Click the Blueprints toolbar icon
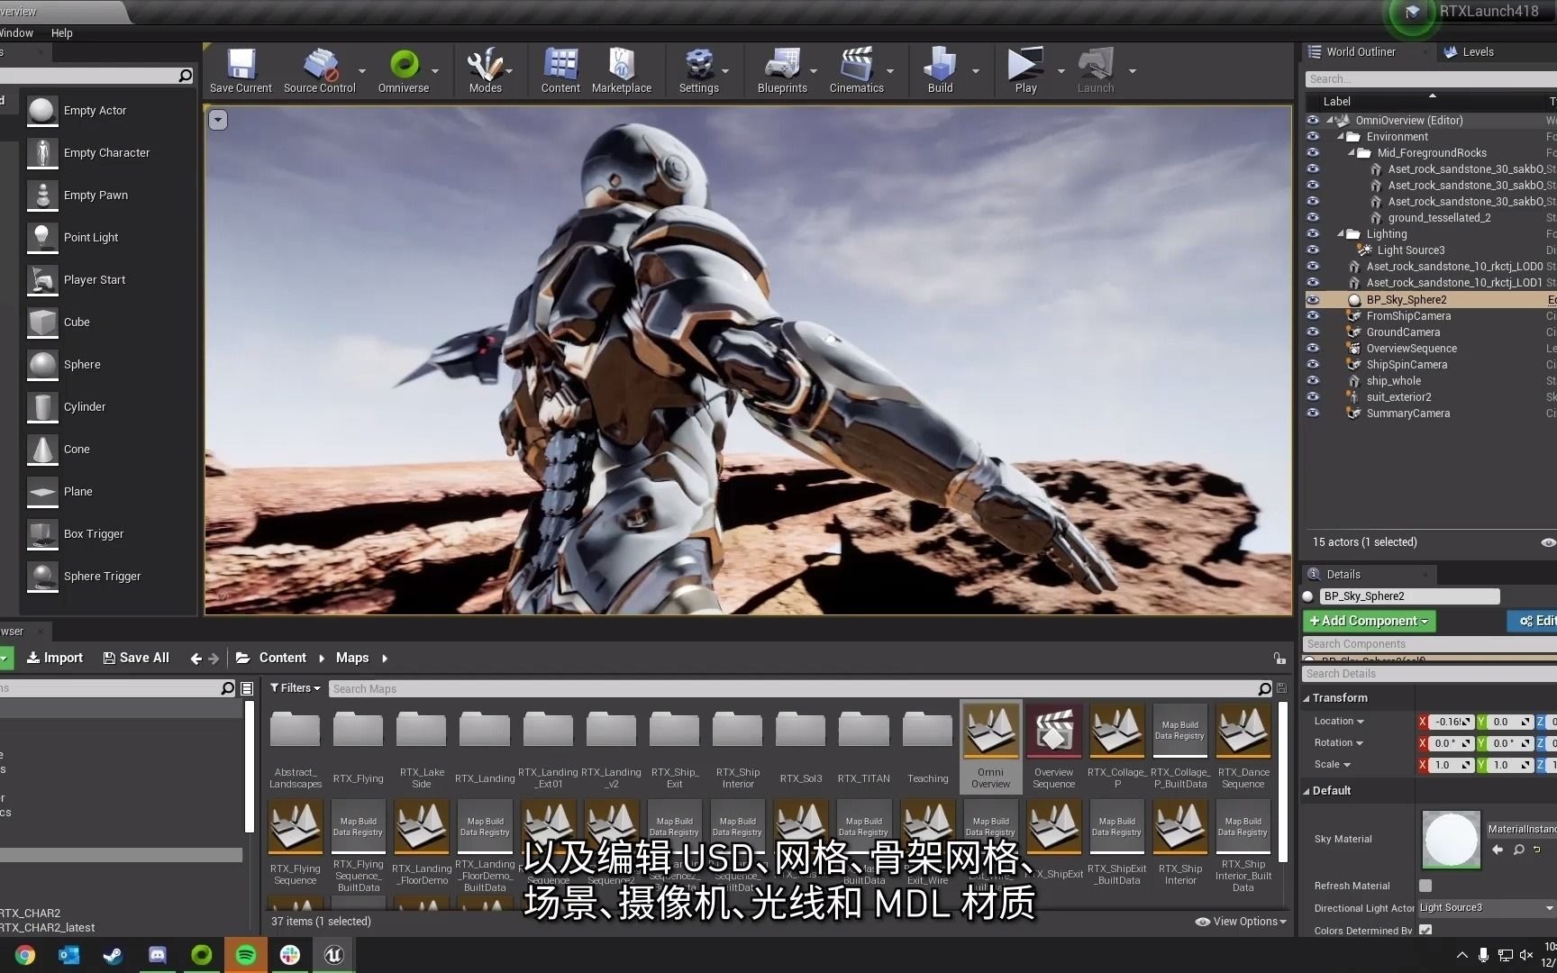This screenshot has width=1557, height=973. tap(782, 65)
